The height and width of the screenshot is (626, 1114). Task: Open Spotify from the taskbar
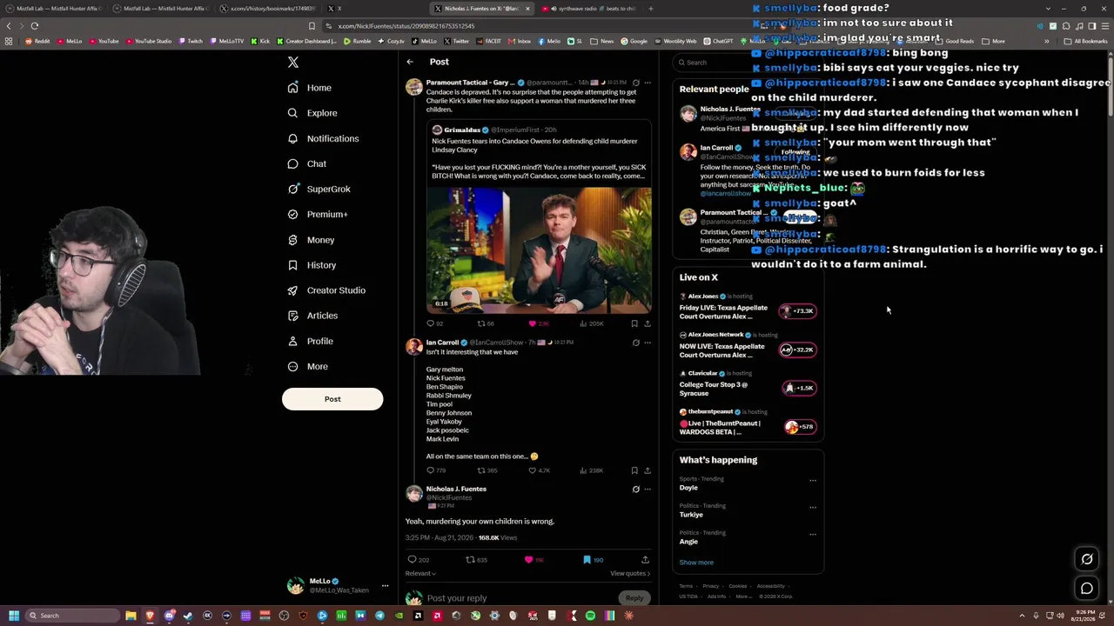coord(590,616)
